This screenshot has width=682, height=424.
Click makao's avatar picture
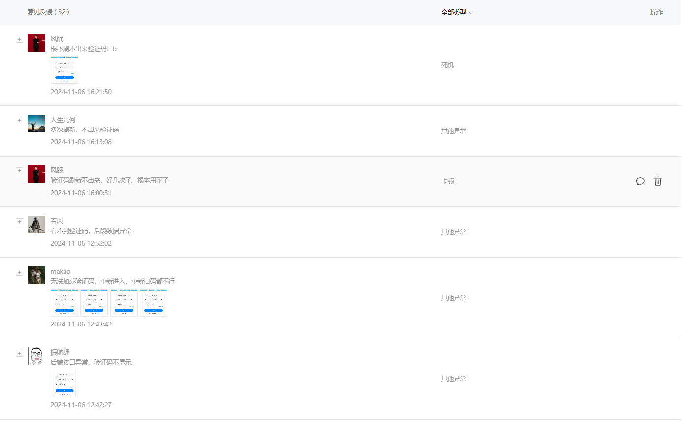pyautogui.click(x=36, y=275)
